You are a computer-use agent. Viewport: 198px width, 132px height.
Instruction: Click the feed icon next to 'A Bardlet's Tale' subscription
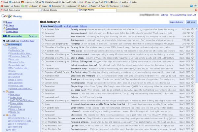[x=9, y=50]
